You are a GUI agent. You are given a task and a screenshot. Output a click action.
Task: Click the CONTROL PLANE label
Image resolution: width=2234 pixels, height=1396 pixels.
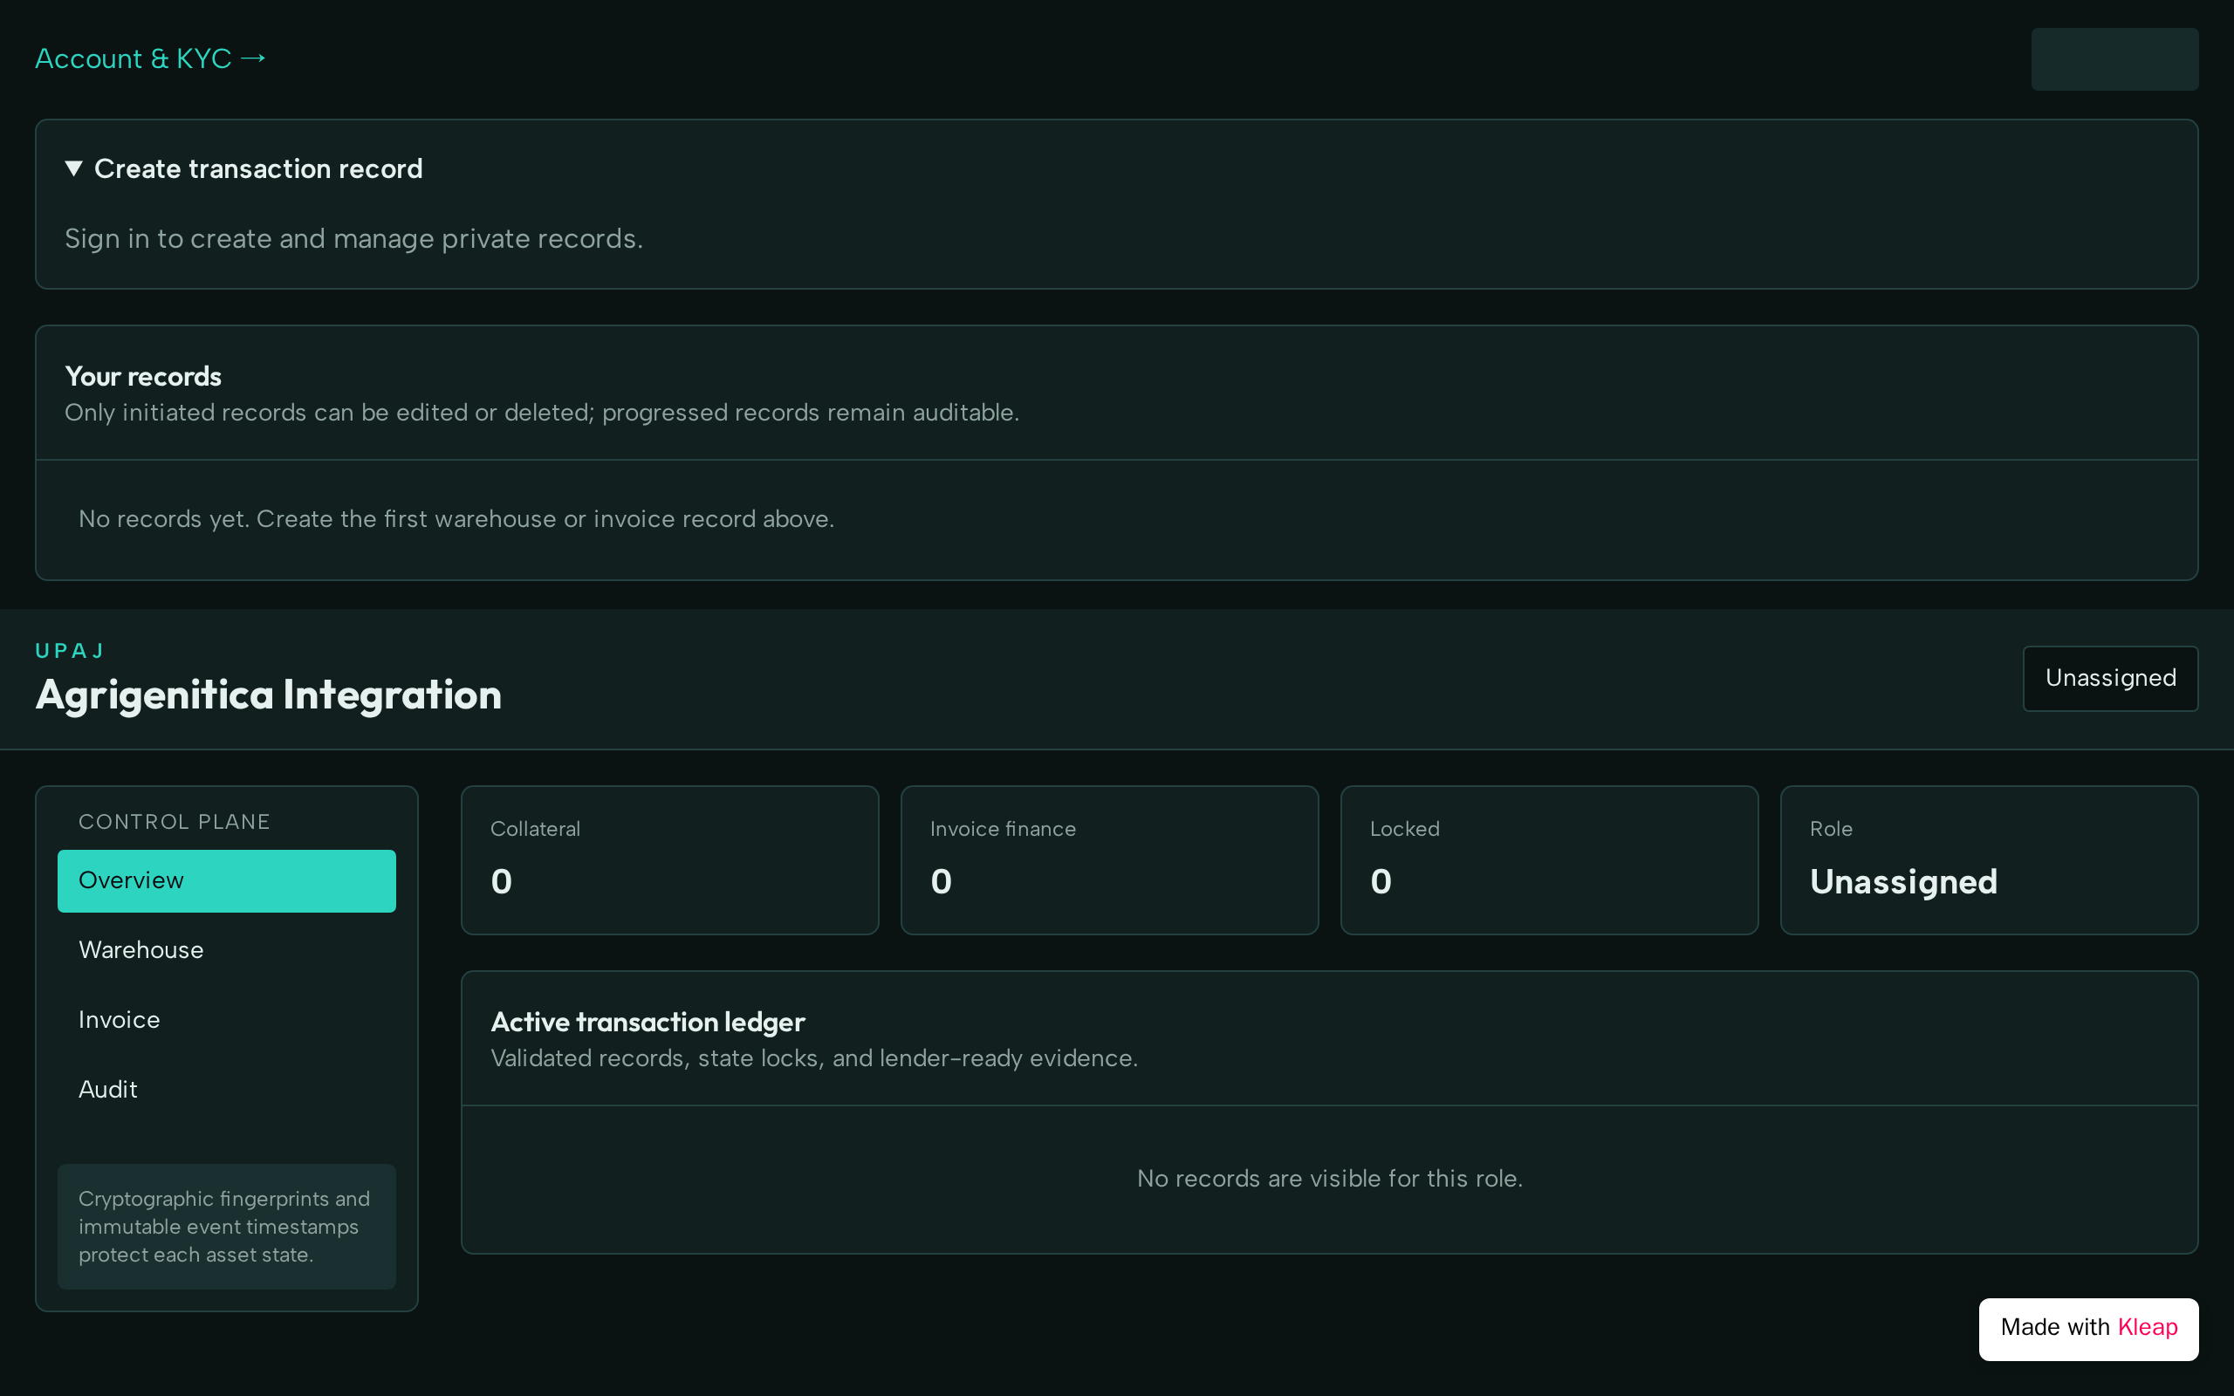[x=175, y=822]
